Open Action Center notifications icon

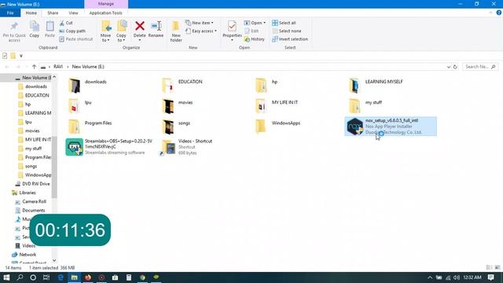[490, 277]
